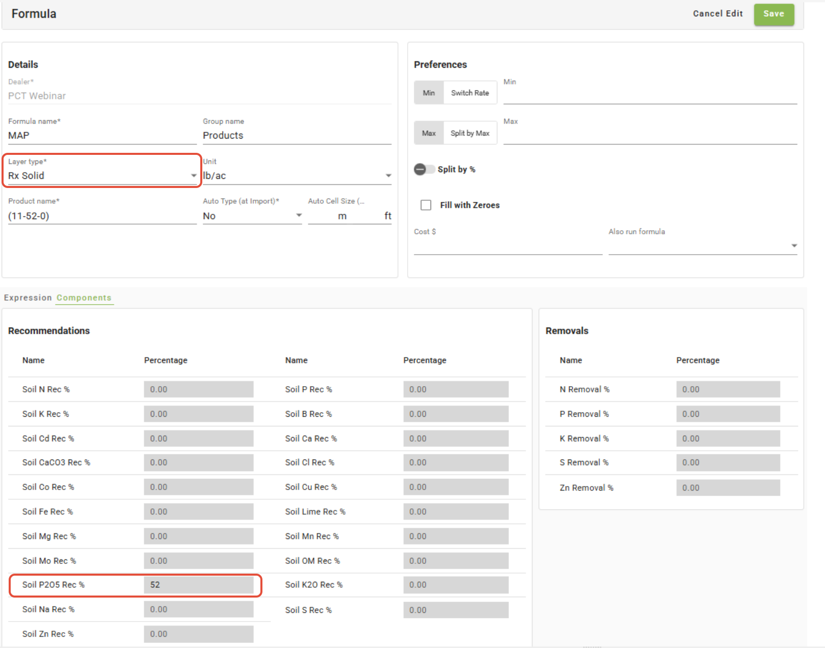Click the Cost $ input field
The image size is (825, 648).
tap(508, 246)
